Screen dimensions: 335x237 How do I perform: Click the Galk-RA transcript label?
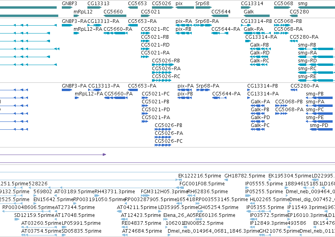pyautogui.click(x=254, y=29)
